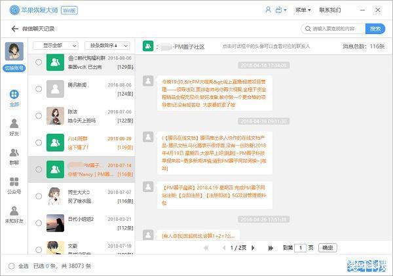Select the 未知好友 unknown friends icon
Image resolution: width=393 pixels, height=276 pixels.
point(14,211)
